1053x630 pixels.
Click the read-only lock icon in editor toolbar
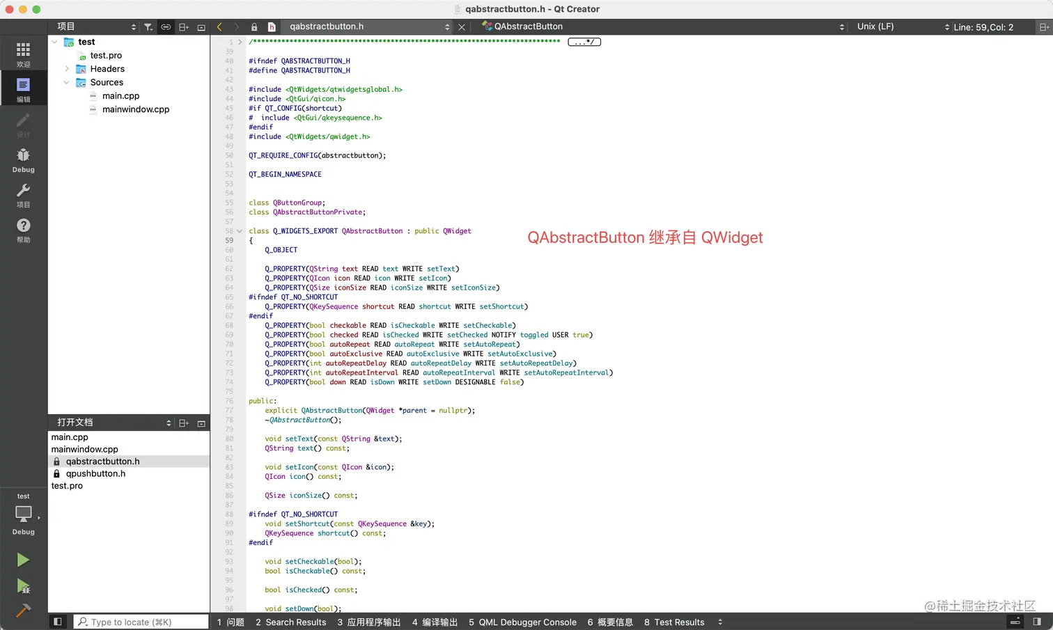[254, 27]
